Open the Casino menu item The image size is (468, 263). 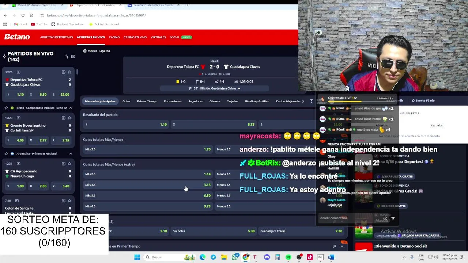(114, 37)
